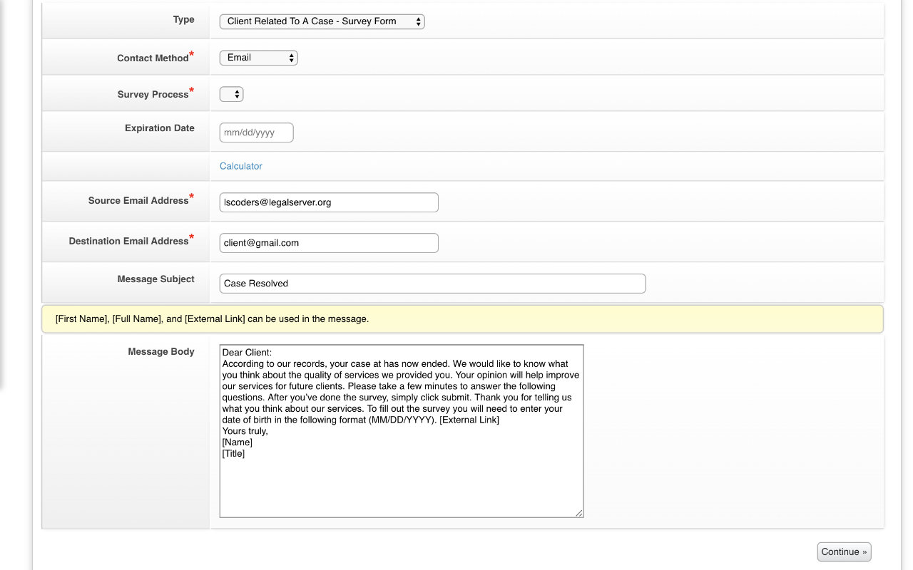Viewport: 913px width, 570px height.
Task: Click the Survey Process label
Action: coord(153,94)
